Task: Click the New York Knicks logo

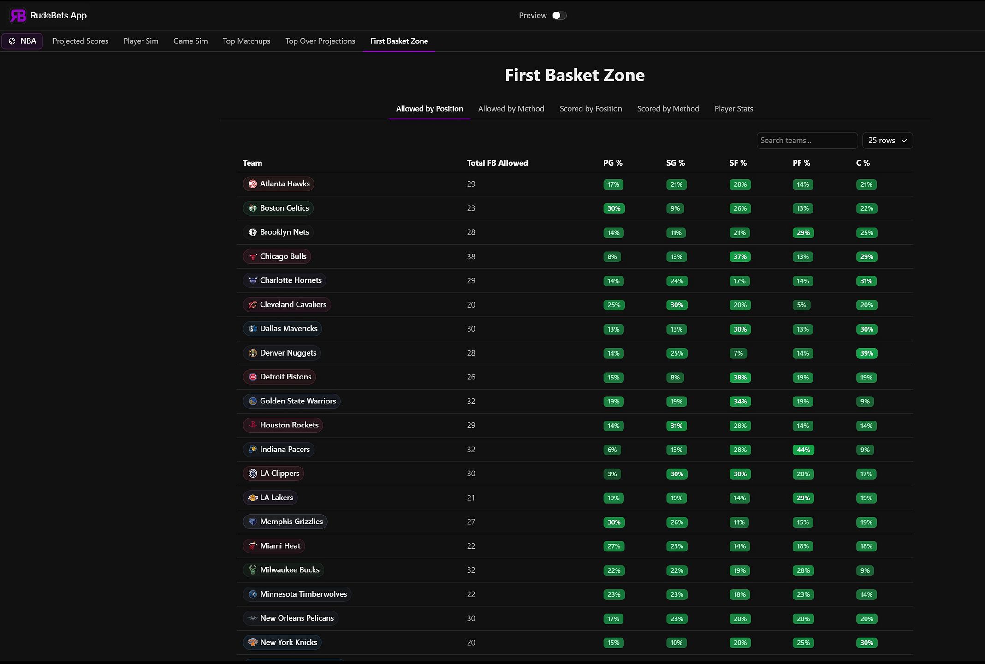Action: click(253, 642)
